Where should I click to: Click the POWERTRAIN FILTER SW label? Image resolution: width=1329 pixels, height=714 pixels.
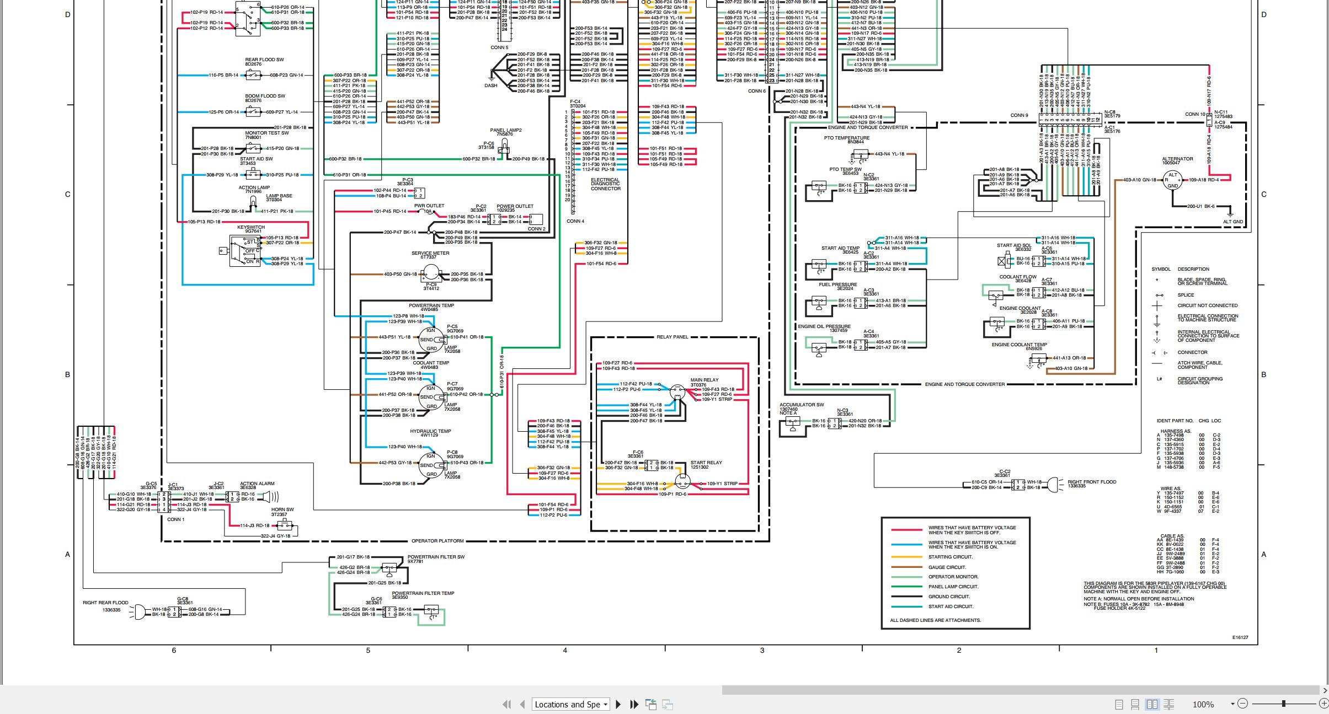436,557
